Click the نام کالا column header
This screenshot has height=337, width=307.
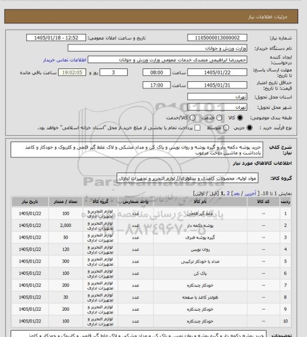point(200,201)
